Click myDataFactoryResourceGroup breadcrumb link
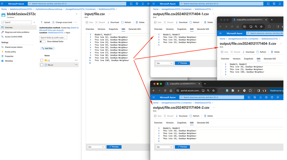 49,9
